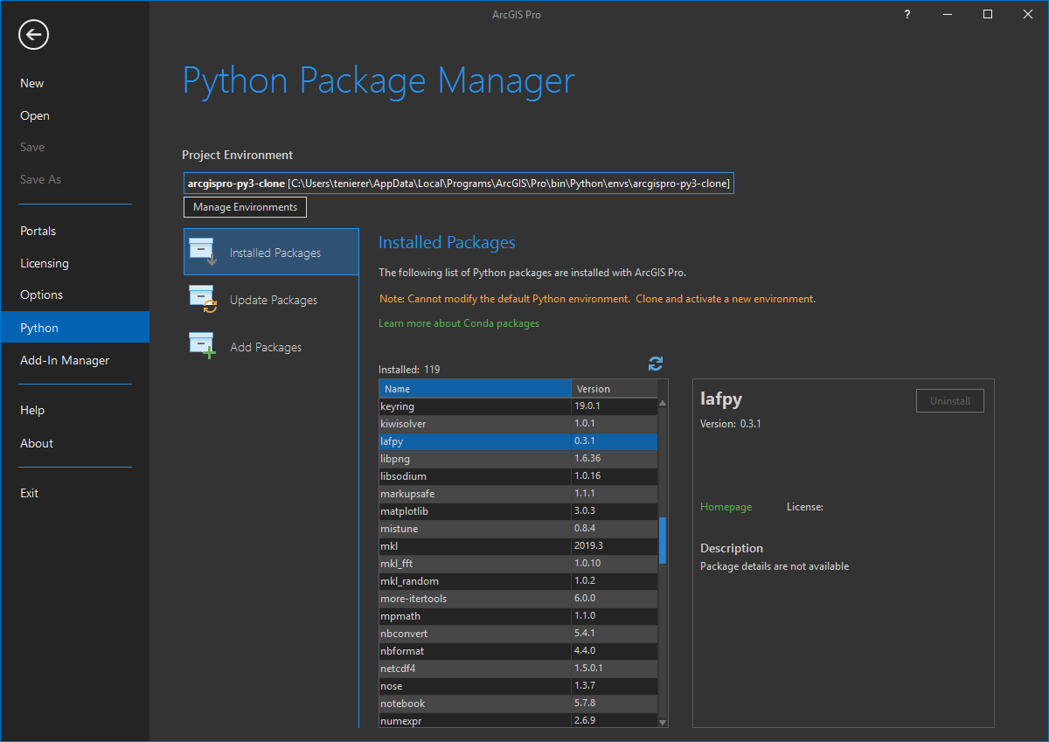Sort packages by the Version column header
The height and width of the screenshot is (742, 1049).
tap(615, 389)
